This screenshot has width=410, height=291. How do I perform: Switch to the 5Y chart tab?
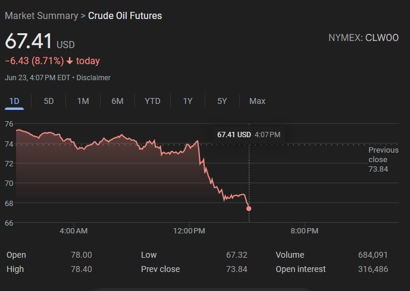[x=222, y=101]
